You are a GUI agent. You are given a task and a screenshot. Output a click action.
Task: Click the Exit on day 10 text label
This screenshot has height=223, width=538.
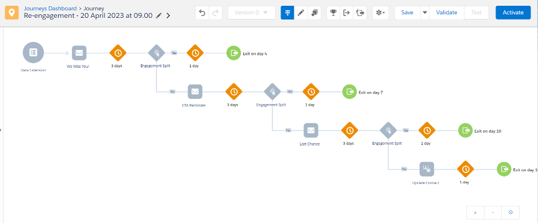coord(488,131)
